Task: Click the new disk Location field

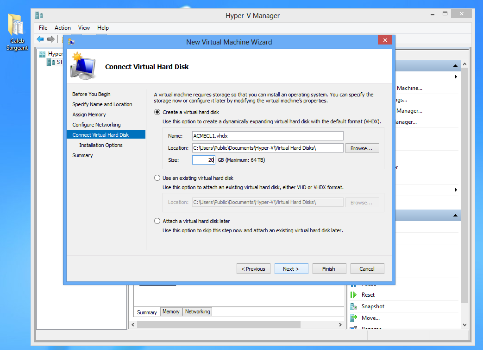Action: [x=268, y=148]
